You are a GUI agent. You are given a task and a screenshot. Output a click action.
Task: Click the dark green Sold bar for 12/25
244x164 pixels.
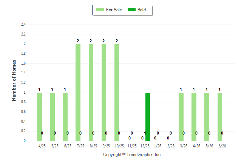click(x=148, y=117)
